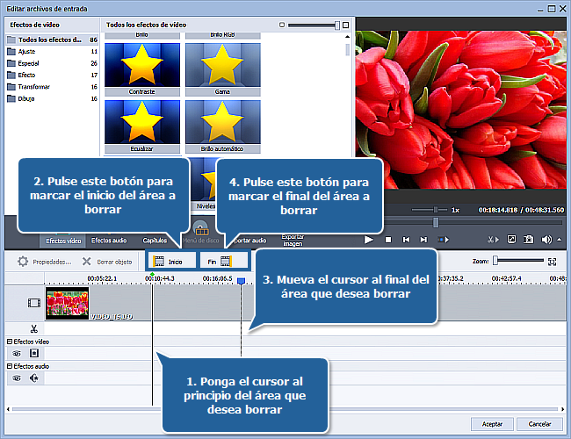The image size is (571, 439).
Task: Click the Stop playback button
Action: coord(387,239)
